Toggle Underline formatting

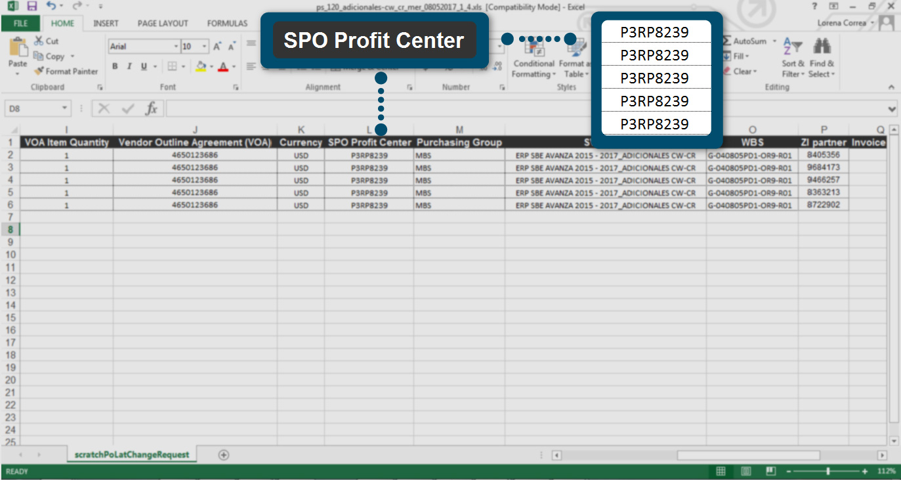coord(143,66)
